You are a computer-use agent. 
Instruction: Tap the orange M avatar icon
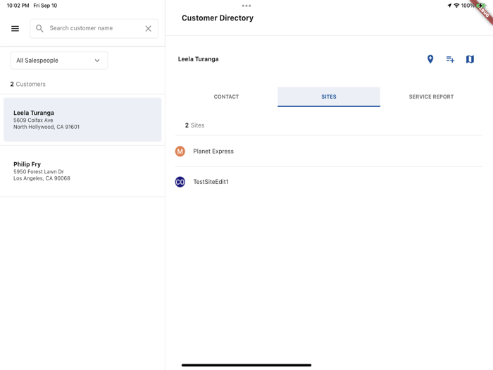tap(180, 152)
